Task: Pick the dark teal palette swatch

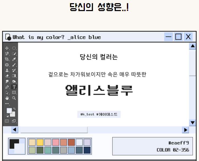Action: click(x=56, y=150)
